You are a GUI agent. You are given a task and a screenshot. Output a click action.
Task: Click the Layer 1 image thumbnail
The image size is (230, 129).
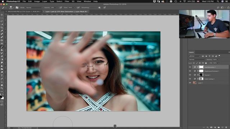point(195,83)
